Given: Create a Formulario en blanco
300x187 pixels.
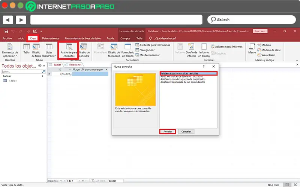Looking at the screenshot, I should click(x=127, y=50).
